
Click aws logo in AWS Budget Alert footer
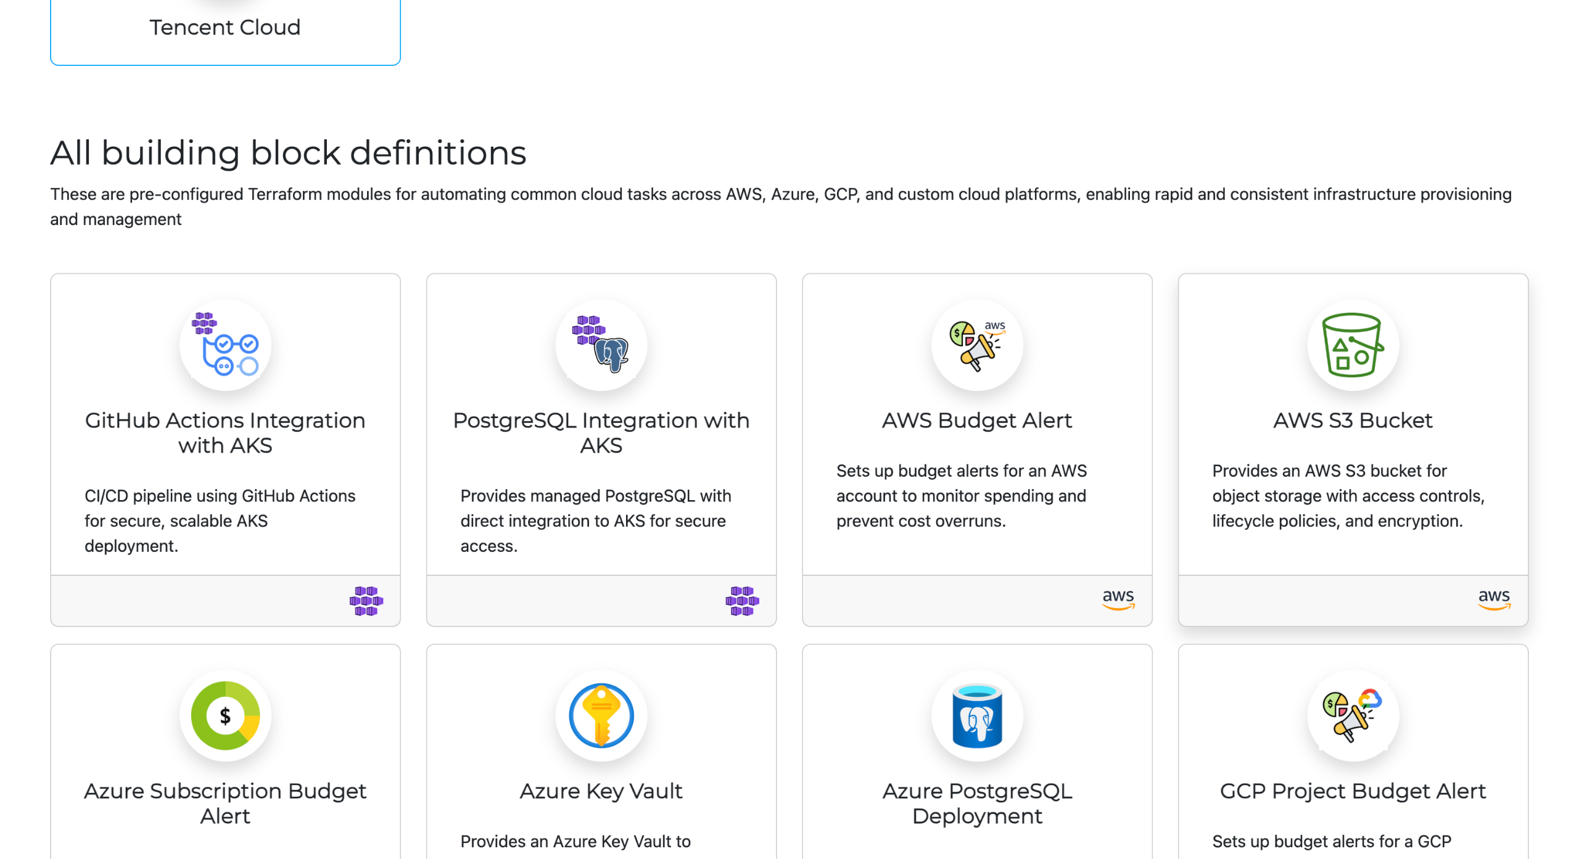(1118, 598)
